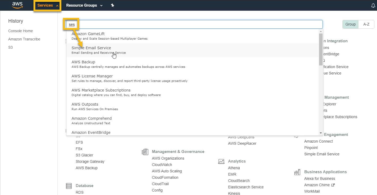Open AWS Backup link under Storage
This screenshot has width=377, height=195.
click(87, 168)
